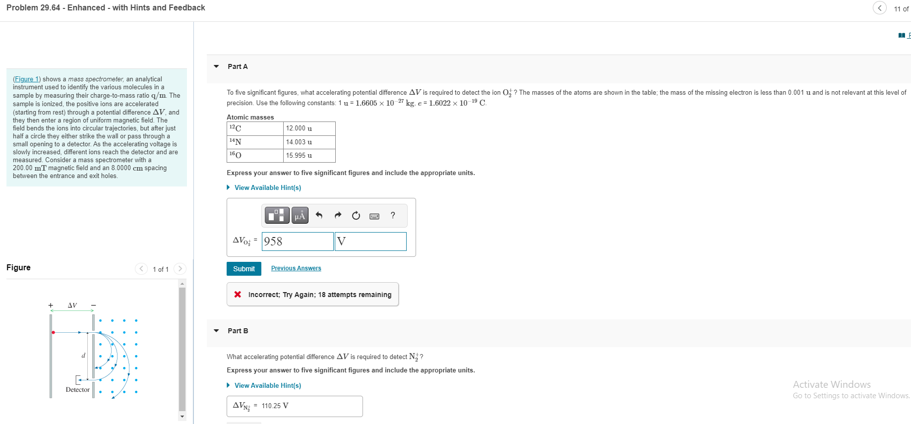911x424 pixels.
Task: Collapse Part A section
Action: [216, 66]
